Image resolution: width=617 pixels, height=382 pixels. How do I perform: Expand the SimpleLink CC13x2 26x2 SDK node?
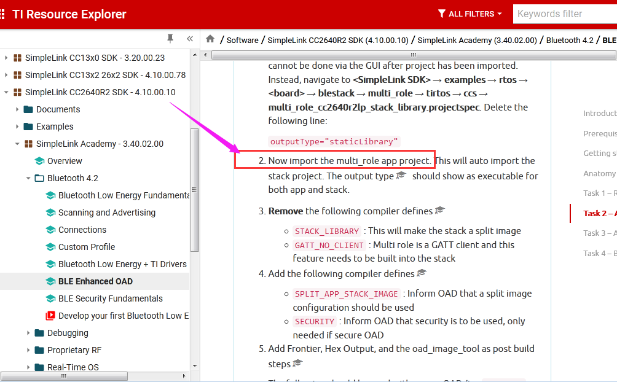6,75
